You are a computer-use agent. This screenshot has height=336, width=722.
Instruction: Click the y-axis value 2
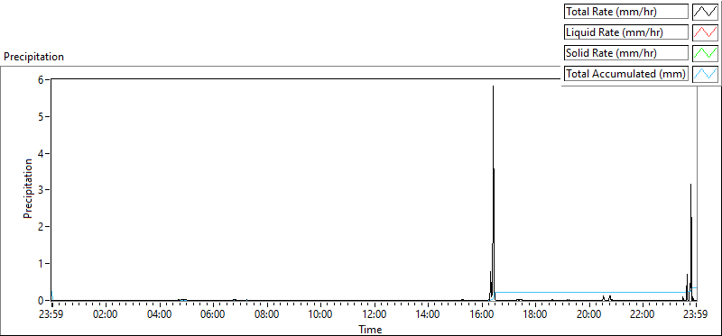pyautogui.click(x=41, y=227)
